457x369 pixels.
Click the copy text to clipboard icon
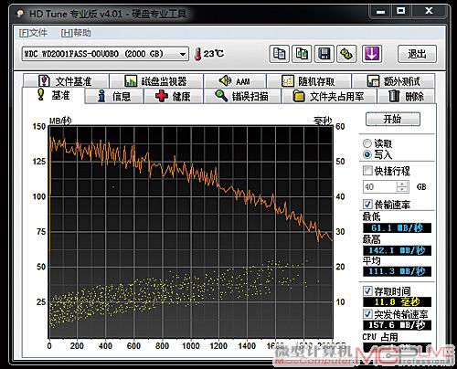[x=279, y=54]
